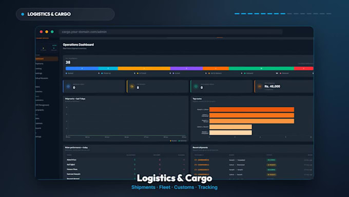This screenshot has width=349, height=197.
Task: Click the blue Booked segment of the status bar
Action: click(x=82, y=68)
